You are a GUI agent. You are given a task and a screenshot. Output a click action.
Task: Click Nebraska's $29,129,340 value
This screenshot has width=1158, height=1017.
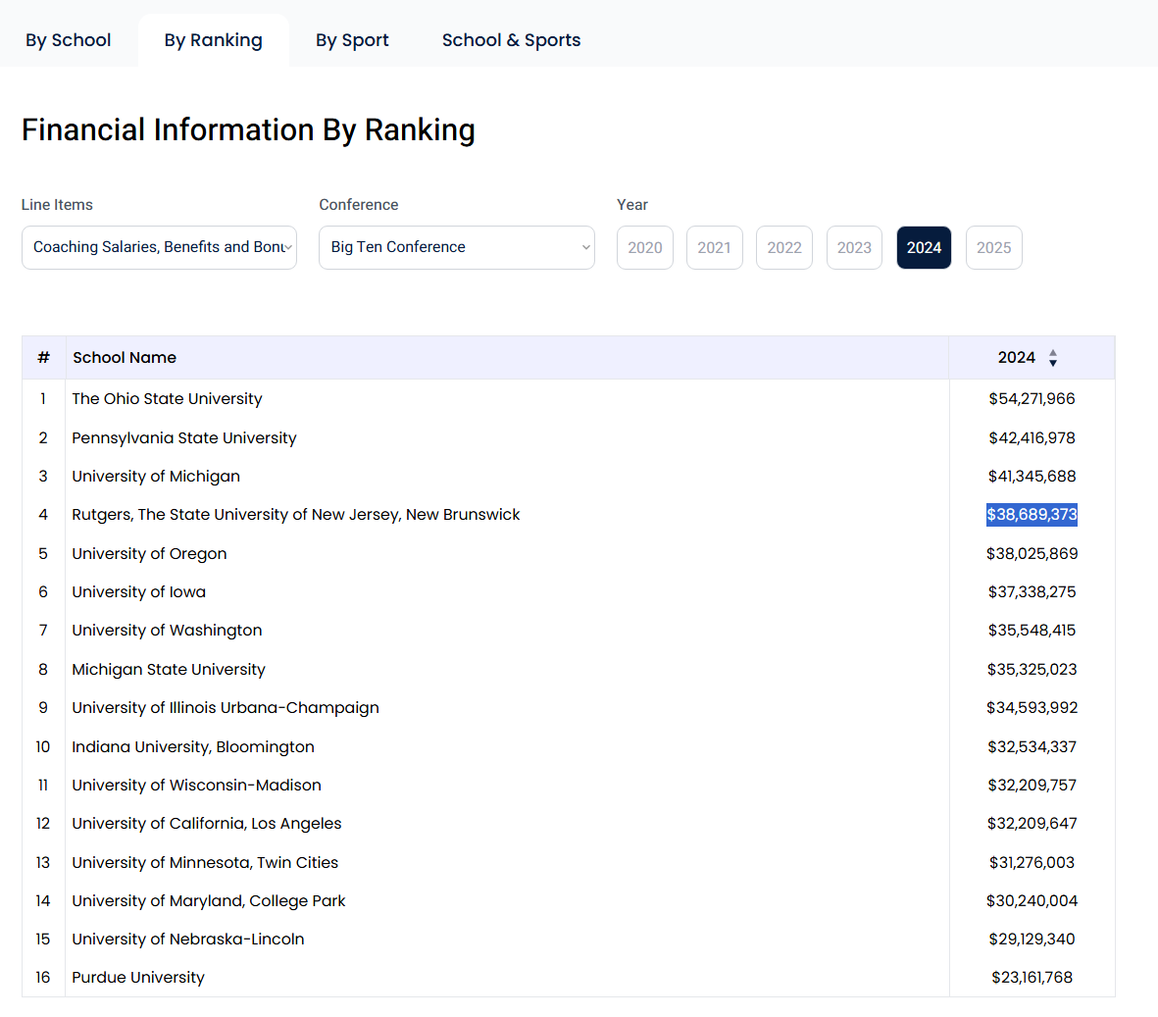(x=1032, y=940)
